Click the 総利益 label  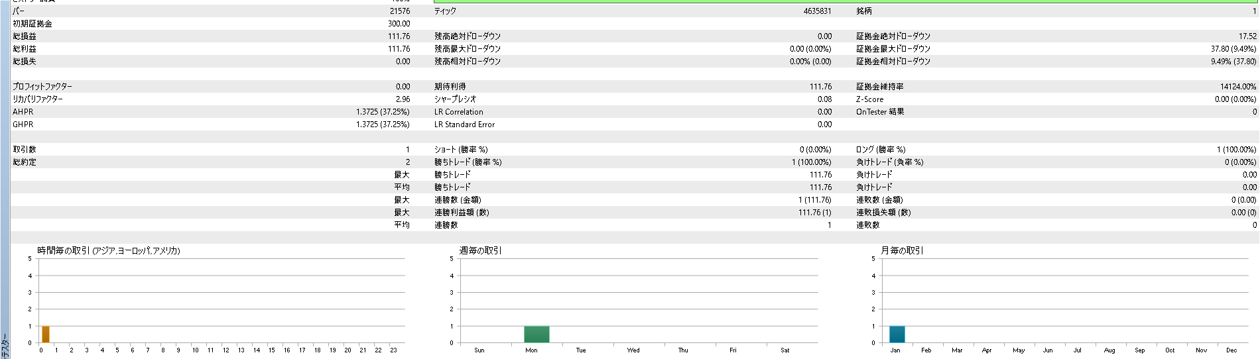pos(25,49)
